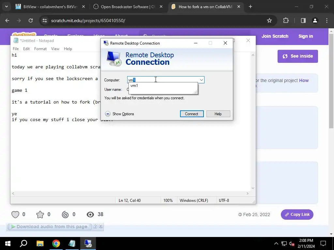Viewport: 334px width, 250px height.
Task: Reload the Scratch page
Action: tap(31, 21)
